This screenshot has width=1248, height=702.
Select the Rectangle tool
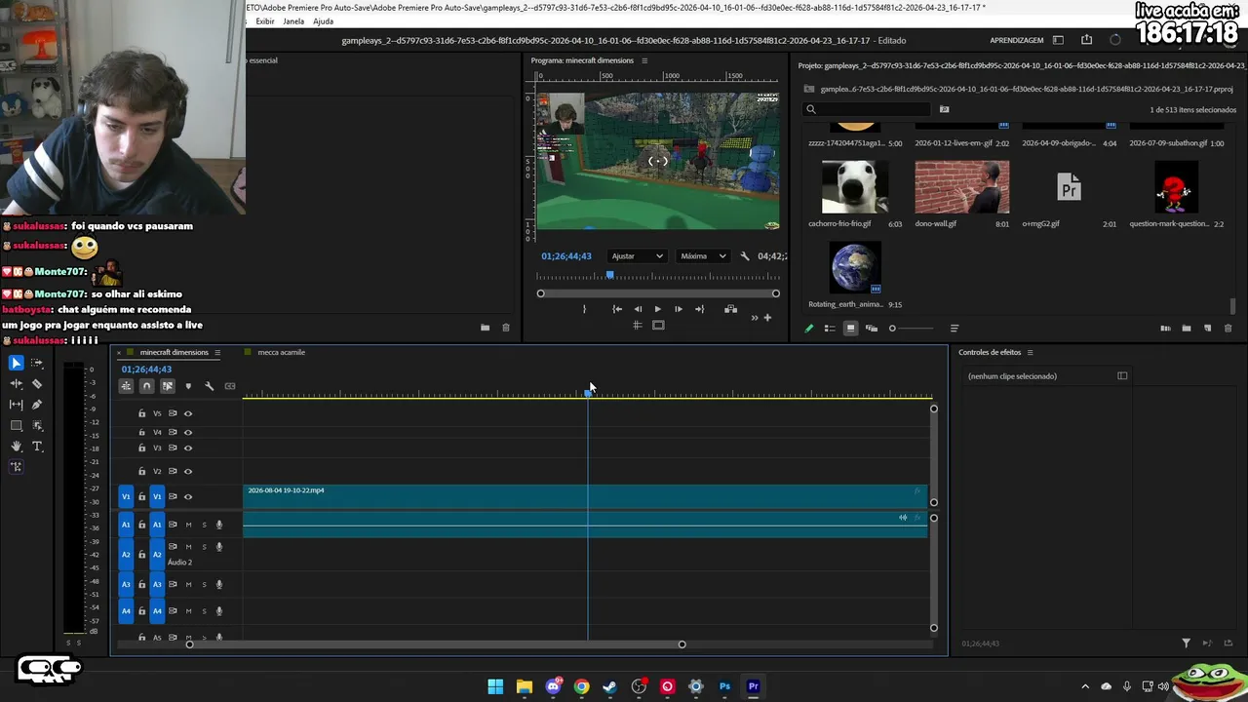(x=16, y=426)
